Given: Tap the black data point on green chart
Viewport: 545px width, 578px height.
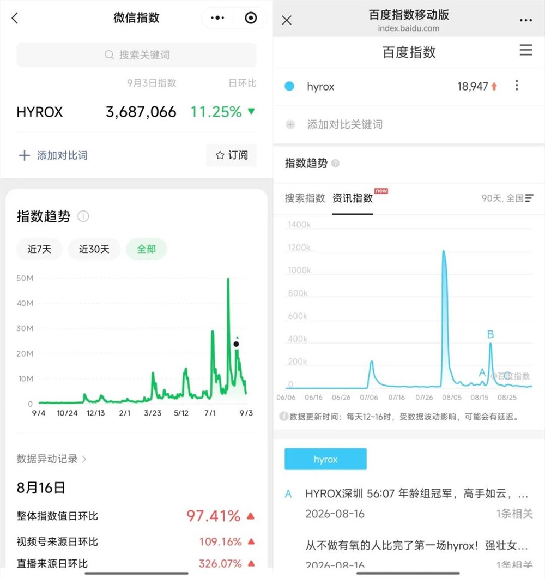Looking at the screenshot, I should click(x=236, y=344).
